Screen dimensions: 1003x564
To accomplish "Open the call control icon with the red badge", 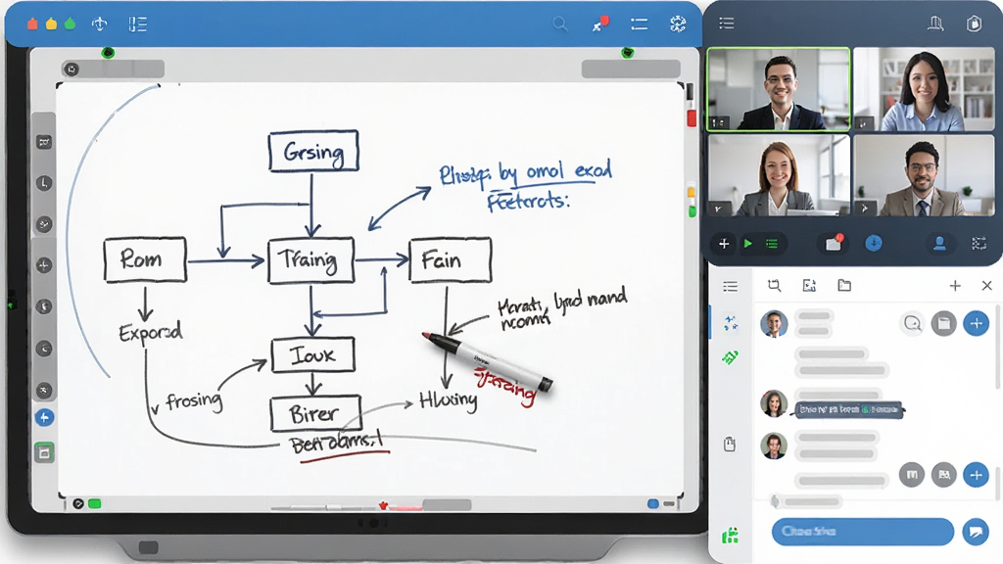I will click(x=834, y=243).
